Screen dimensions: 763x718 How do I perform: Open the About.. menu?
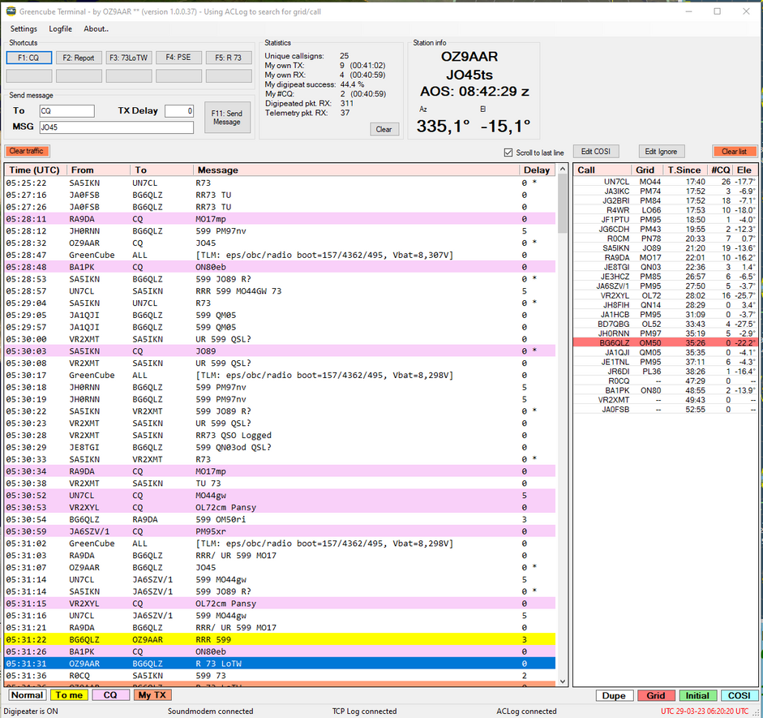coord(96,29)
